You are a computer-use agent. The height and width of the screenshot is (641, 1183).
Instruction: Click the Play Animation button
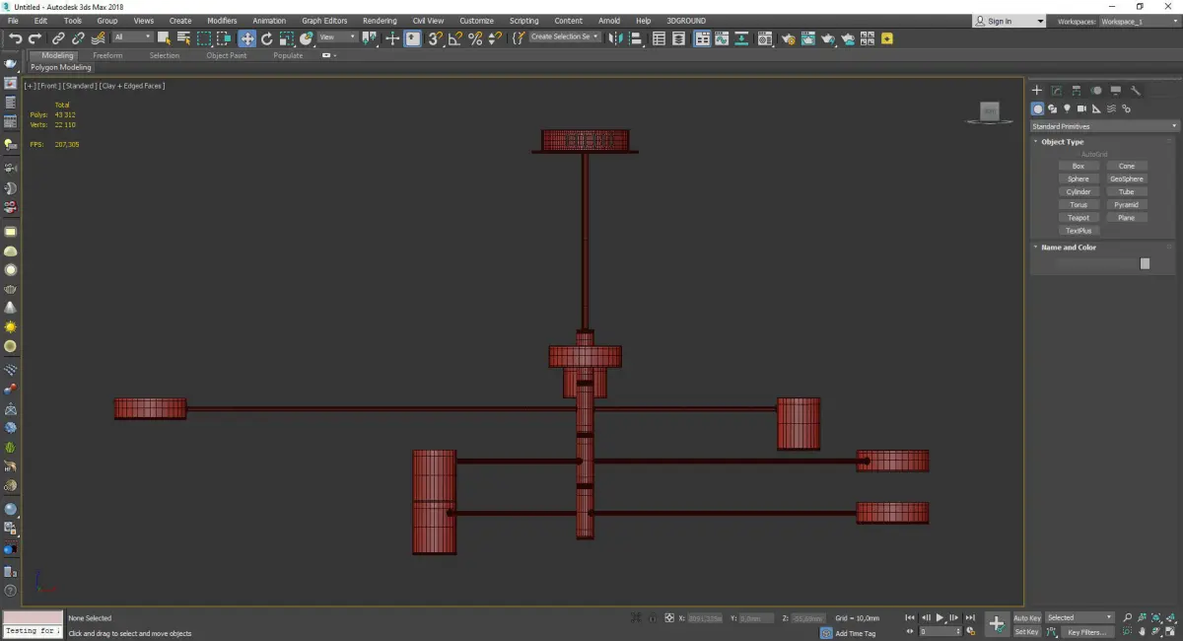coord(939,618)
